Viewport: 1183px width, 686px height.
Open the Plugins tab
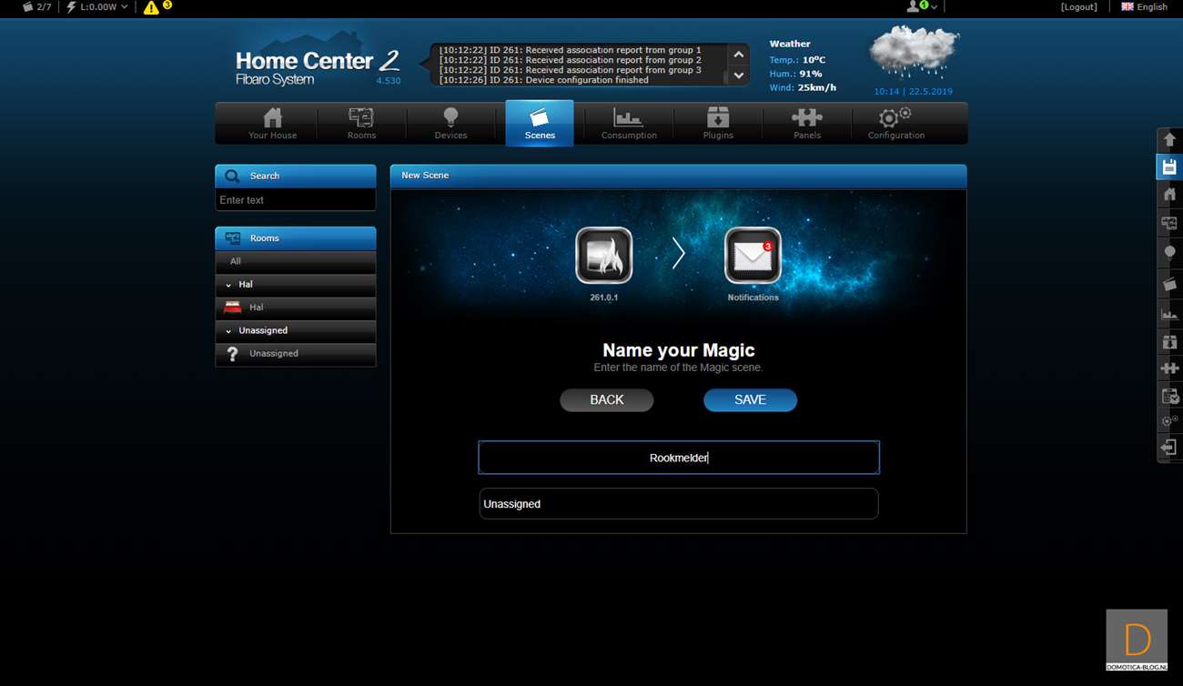718,124
